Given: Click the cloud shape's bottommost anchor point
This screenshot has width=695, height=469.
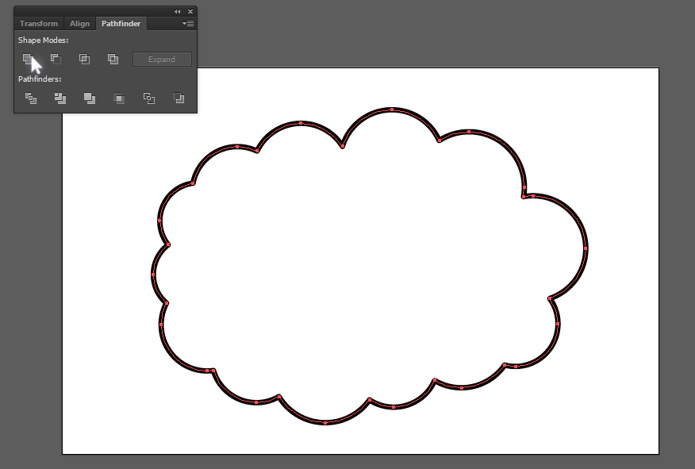Looking at the screenshot, I should click(325, 423).
